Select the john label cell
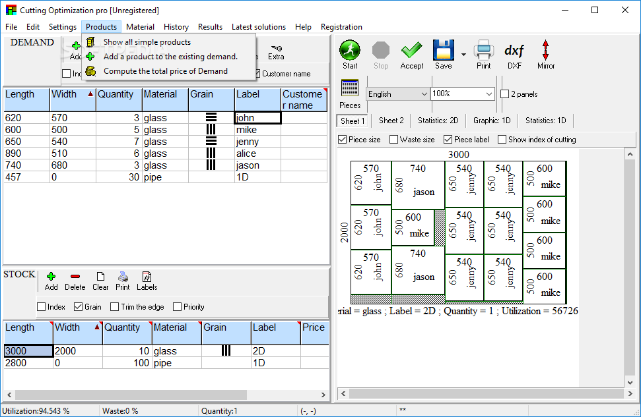Viewport: 641px width, 417px height. (258, 118)
